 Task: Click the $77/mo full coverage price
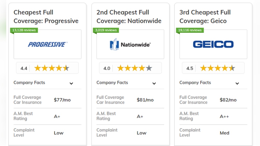pos(62,100)
